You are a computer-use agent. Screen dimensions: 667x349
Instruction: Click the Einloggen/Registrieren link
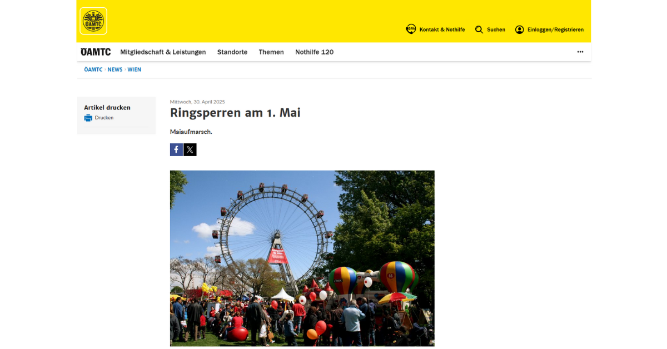click(x=555, y=29)
